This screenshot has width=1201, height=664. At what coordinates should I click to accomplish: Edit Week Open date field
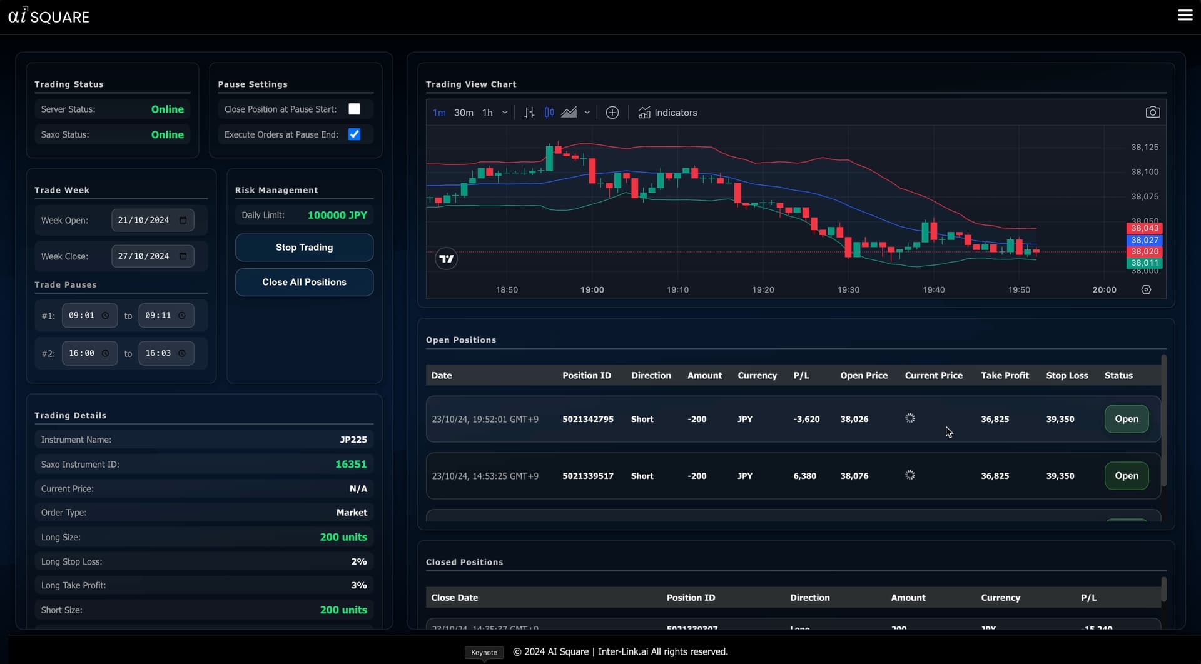tap(153, 220)
